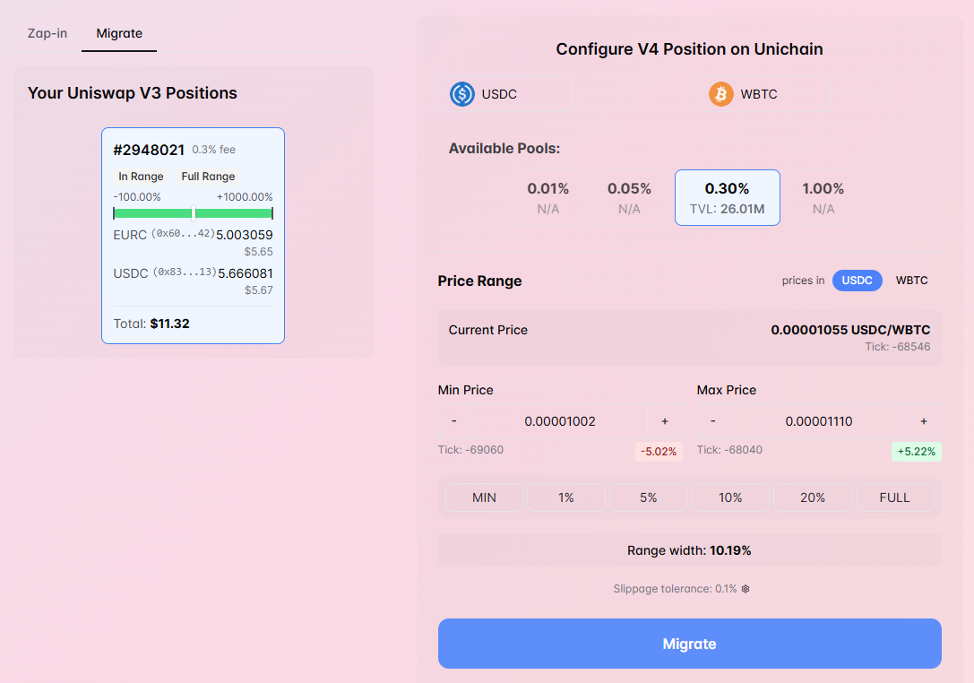Screen dimensions: 974x683
Task: Show prices in WBTC
Action: point(912,281)
